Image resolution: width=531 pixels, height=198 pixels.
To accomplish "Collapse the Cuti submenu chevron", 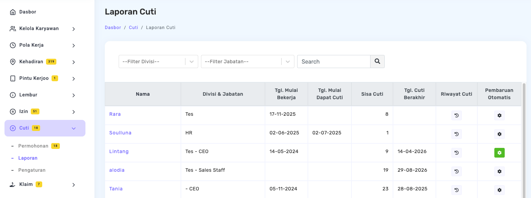I will [x=74, y=129].
